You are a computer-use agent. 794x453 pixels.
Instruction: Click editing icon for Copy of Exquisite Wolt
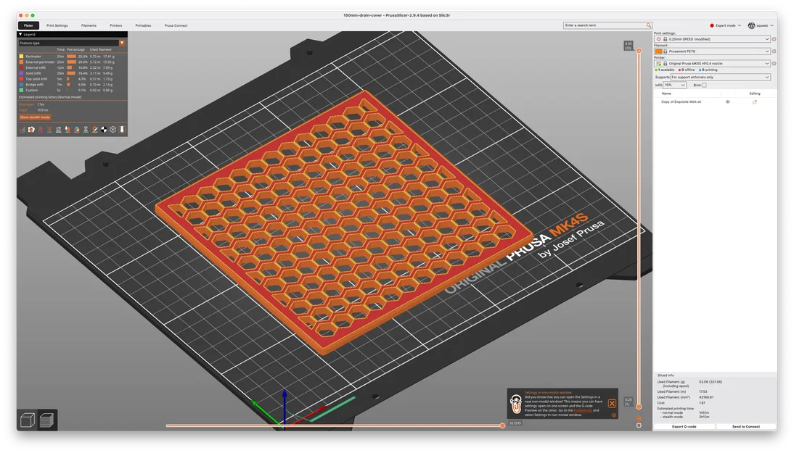click(755, 101)
